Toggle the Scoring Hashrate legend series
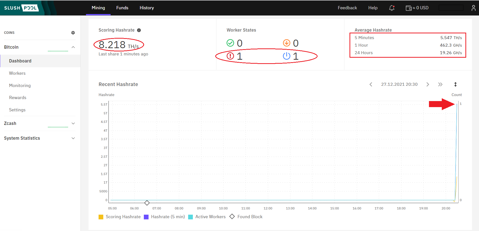479x231 pixels. pos(119,217)
